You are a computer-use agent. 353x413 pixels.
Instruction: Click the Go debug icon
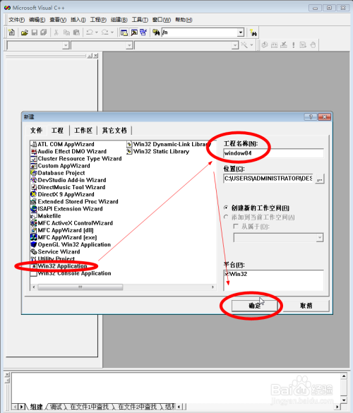coord(303,45)
